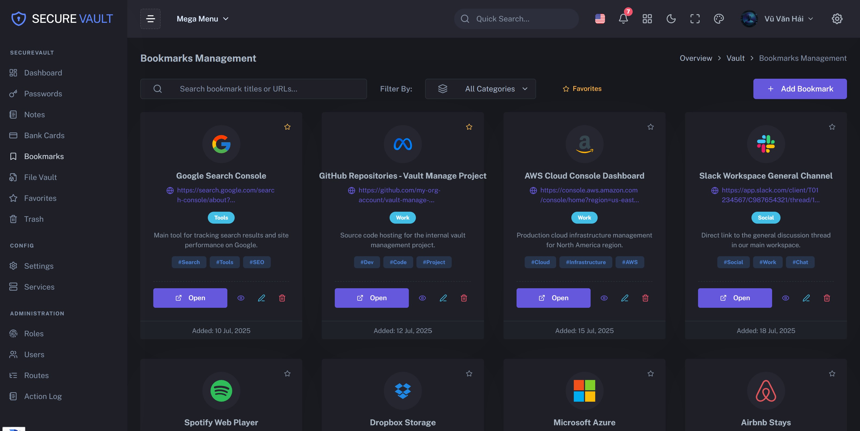Unfavorite the GitHub Repositories bookmark star
860x431 pixels.
coord(469,127)
